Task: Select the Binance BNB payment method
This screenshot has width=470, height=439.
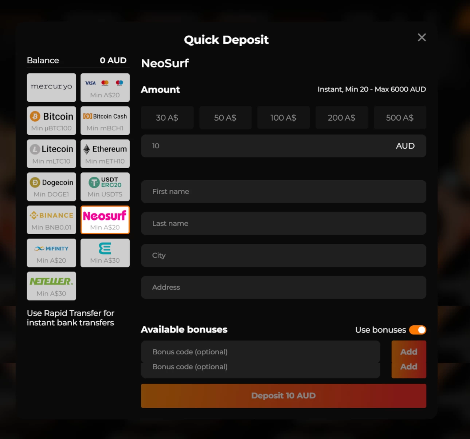Action: 51,220
